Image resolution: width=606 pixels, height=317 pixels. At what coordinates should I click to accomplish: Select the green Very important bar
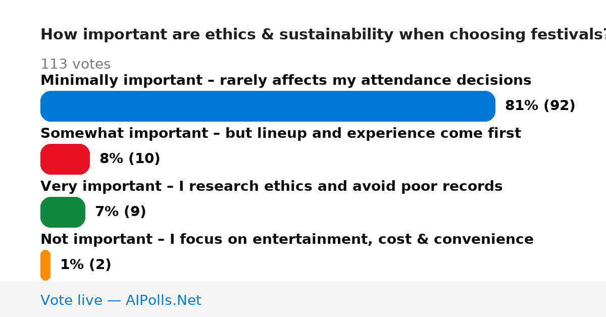click(x=63, y=212)
